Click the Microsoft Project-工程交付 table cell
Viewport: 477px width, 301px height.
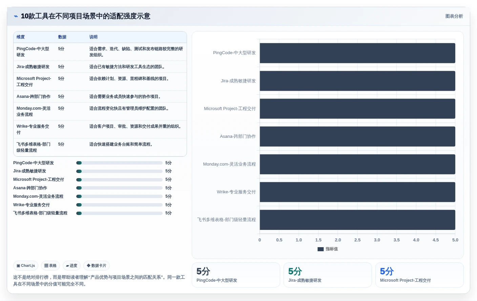tap(34, 82)
